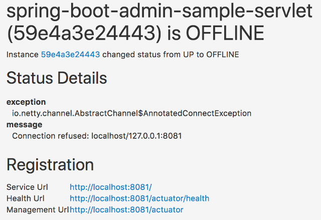The height and width of the screenshot is (220, 321).
Task: Click the Connection refused words
Action: (49, 136)
